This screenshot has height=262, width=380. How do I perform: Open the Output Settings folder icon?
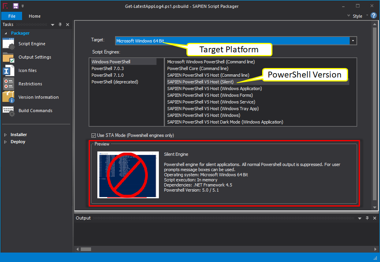tap(9, 57)
